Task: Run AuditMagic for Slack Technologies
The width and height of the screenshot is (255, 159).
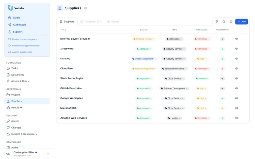Action: pyautogui.click(x=222, y=79)
